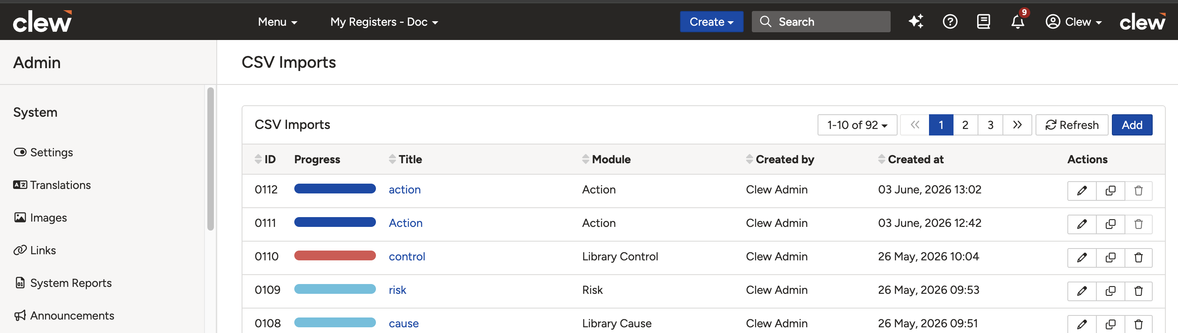Select the 'Library Control' module cell
The height and width of the screenshot is (333, 1178).
[x=620, y=256]
